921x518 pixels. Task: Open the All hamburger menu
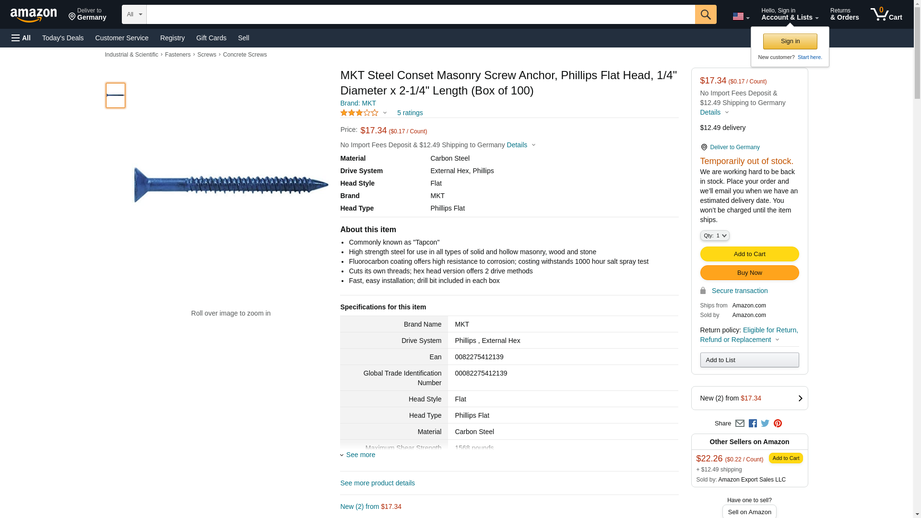tap(21, 38)
